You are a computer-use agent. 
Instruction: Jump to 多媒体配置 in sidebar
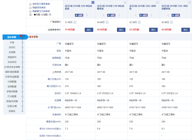pyautogui.click(x=12, y=91)
